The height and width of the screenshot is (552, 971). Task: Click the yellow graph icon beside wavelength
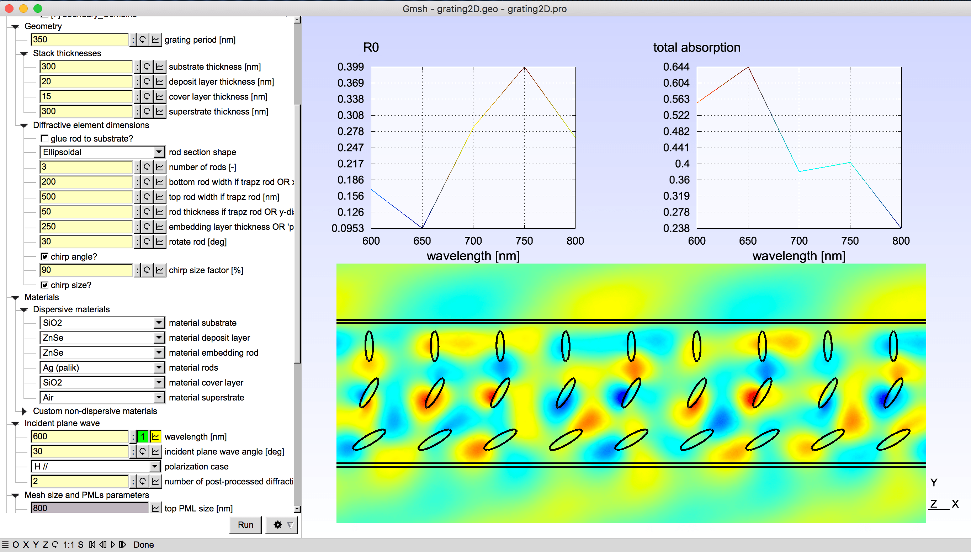tap(155, 436)
